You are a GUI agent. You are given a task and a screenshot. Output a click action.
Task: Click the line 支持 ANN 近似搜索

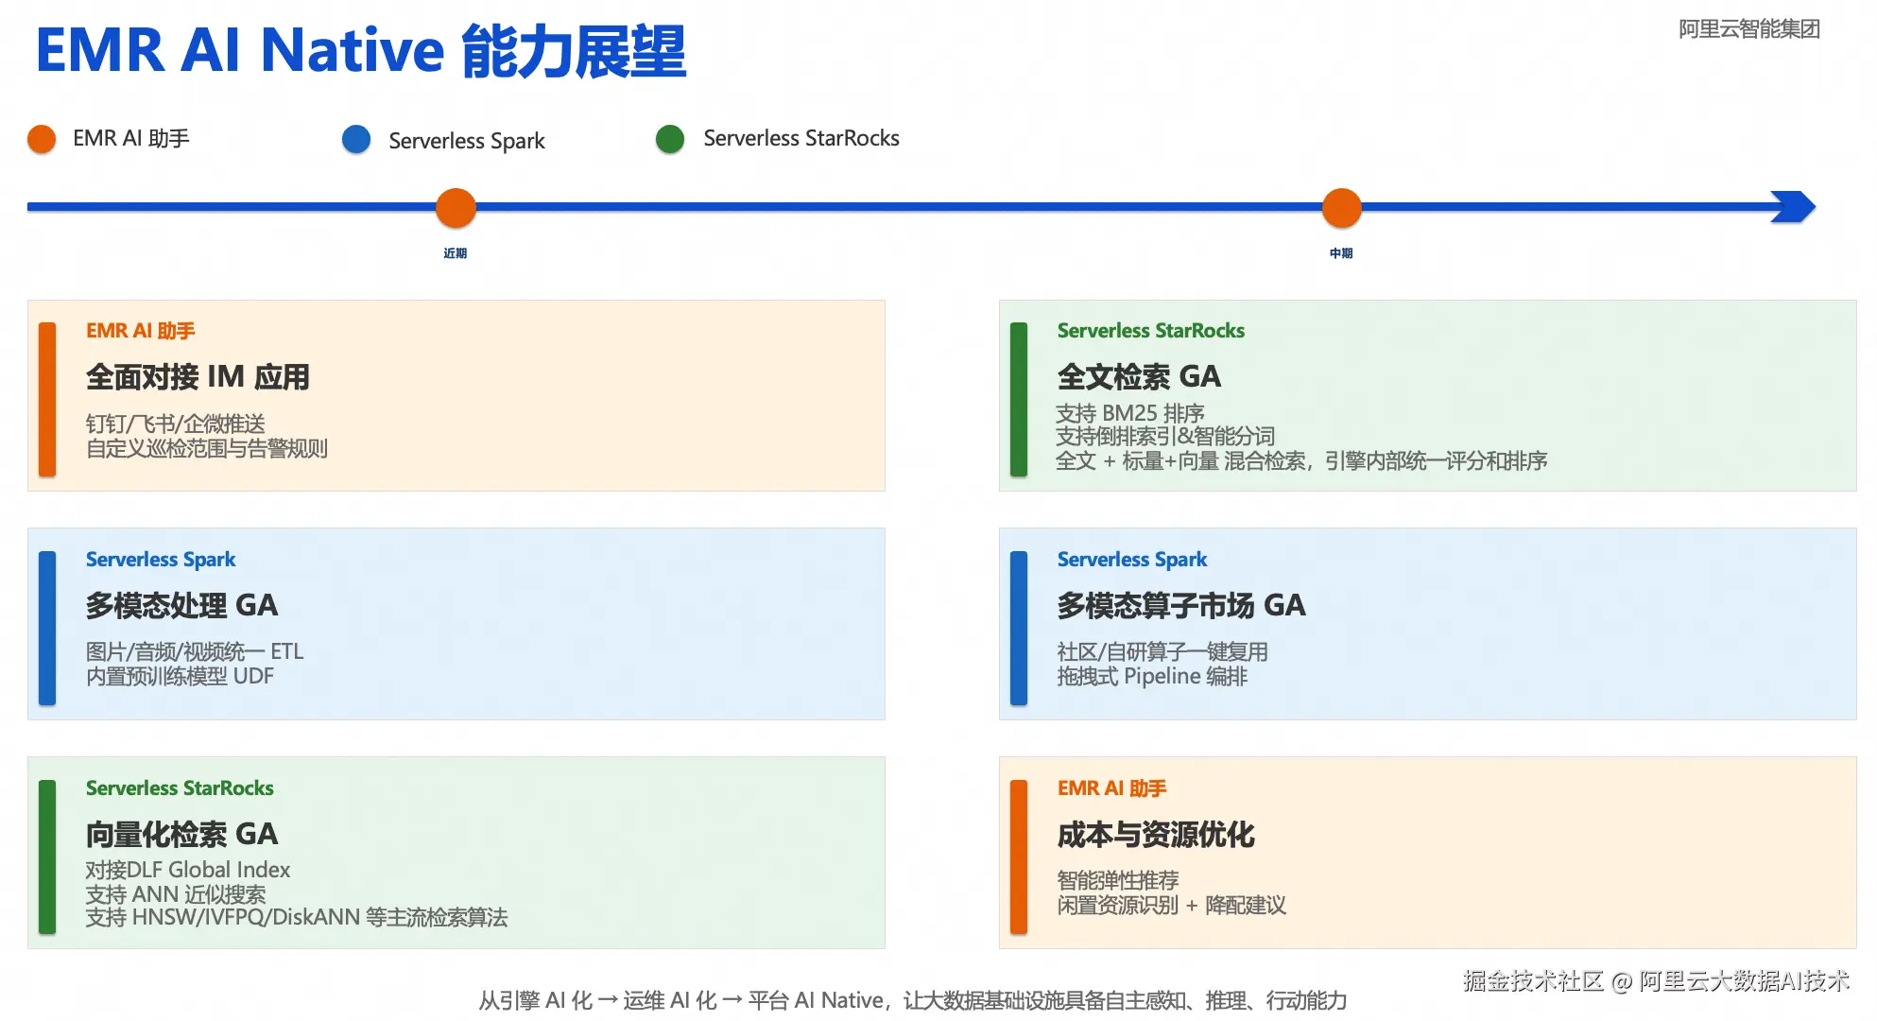[x=176, y=894]
